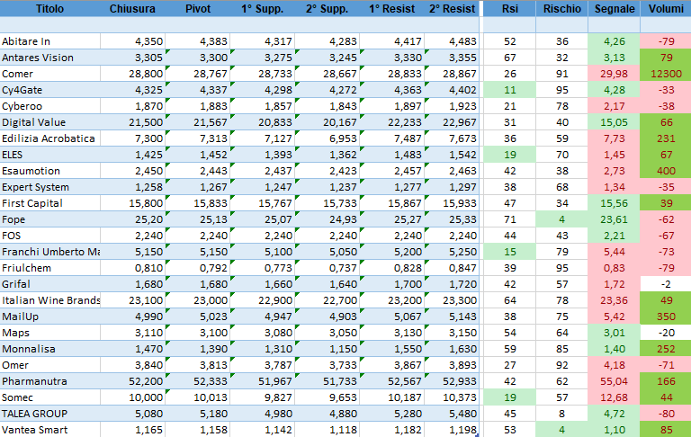Click TALEA GROUP's Rischio value 8
The width and height of the screenshot is (691, 437).
pyautogui.click(x=561, y=414)
